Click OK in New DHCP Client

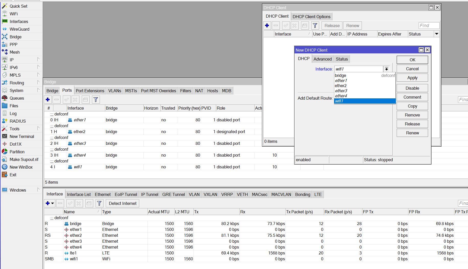pyautogui.click(x=412, y=60)
